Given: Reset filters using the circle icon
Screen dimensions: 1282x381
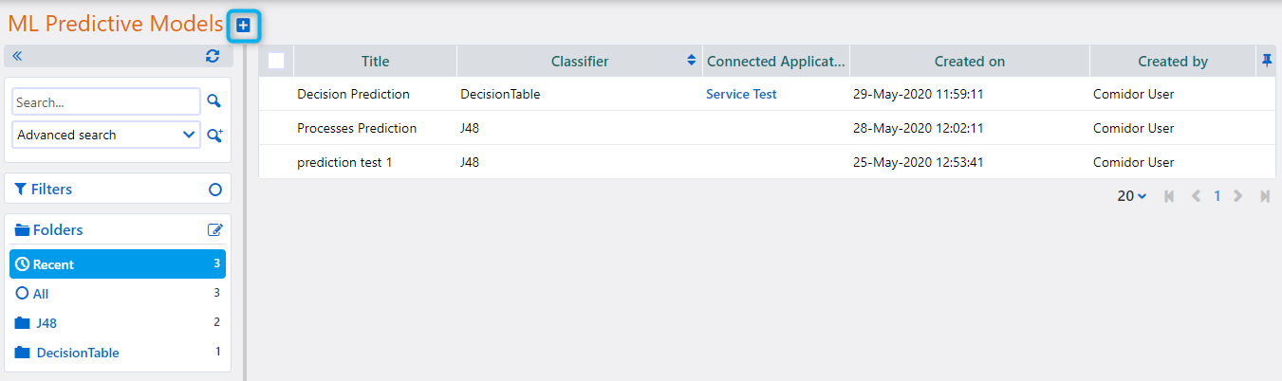Looking at the screenshot, I should [215, 190].
